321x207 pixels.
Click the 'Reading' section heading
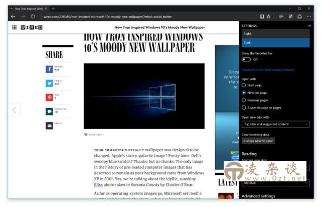pos(249,154)
